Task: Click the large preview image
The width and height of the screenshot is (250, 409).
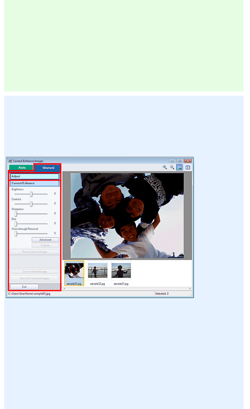Action: pos(127,216)
